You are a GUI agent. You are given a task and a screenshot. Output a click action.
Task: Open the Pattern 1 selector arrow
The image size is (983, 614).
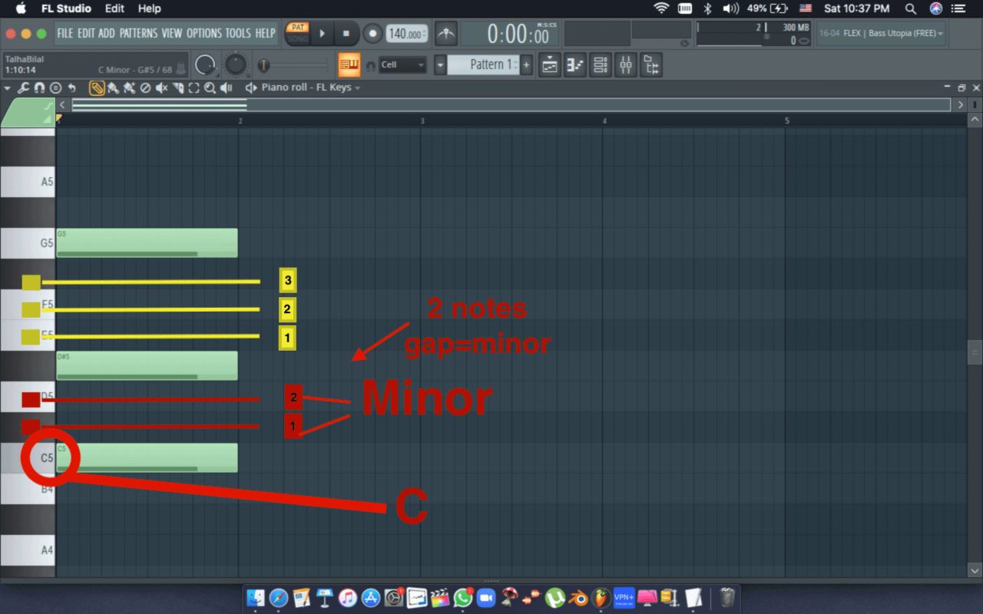(x=440, y=65)
